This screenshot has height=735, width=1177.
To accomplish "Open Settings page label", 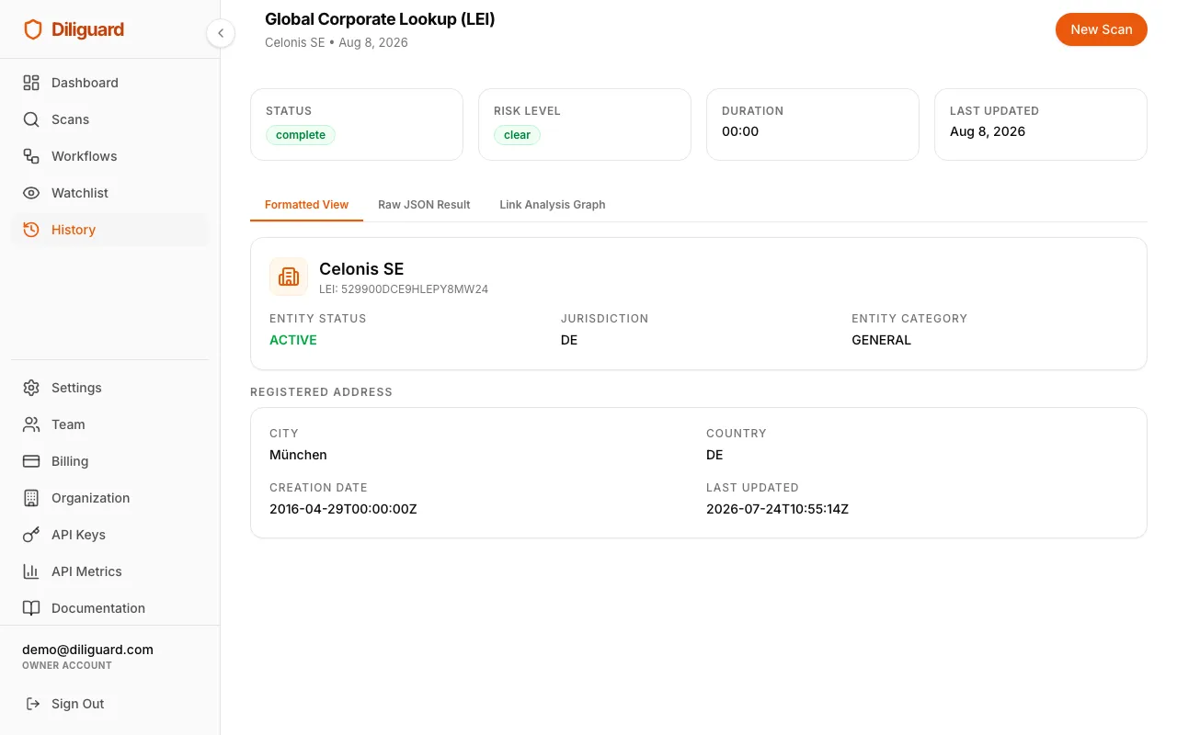I will pyautogui.click(x=76, y=388).
